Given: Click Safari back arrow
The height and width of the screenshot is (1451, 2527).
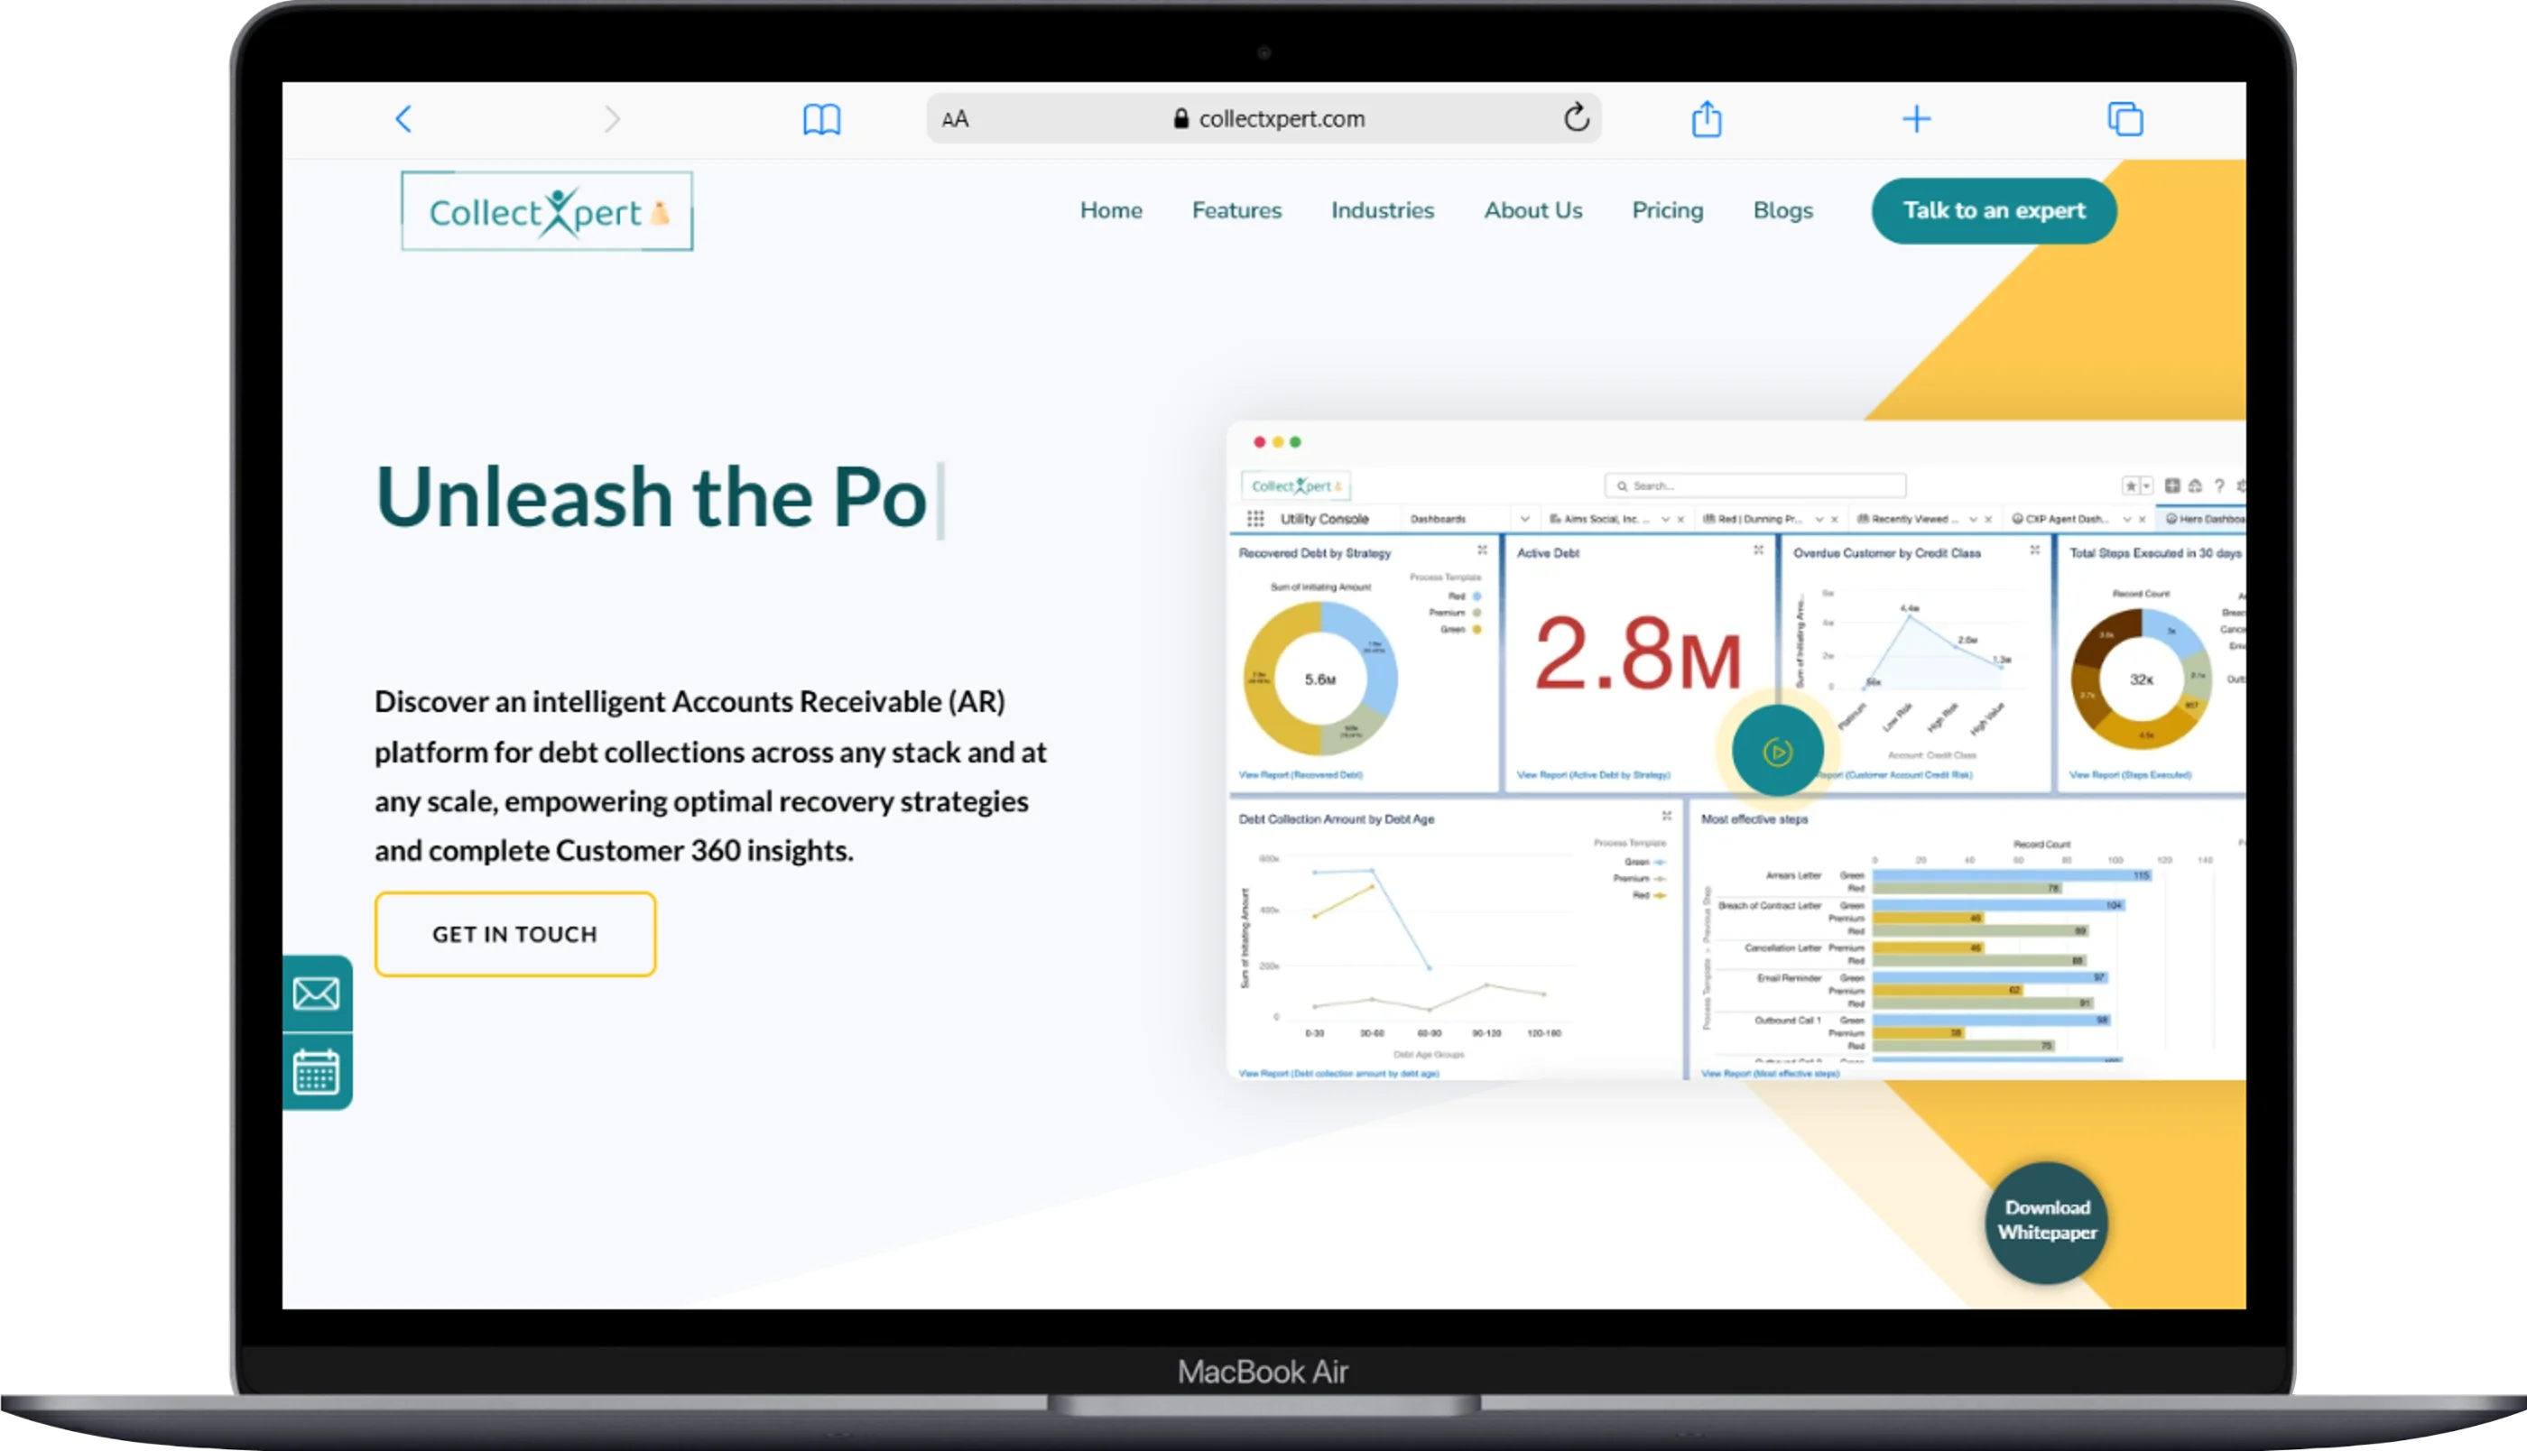Looking at the screenshot, I should tap(403, 120).
